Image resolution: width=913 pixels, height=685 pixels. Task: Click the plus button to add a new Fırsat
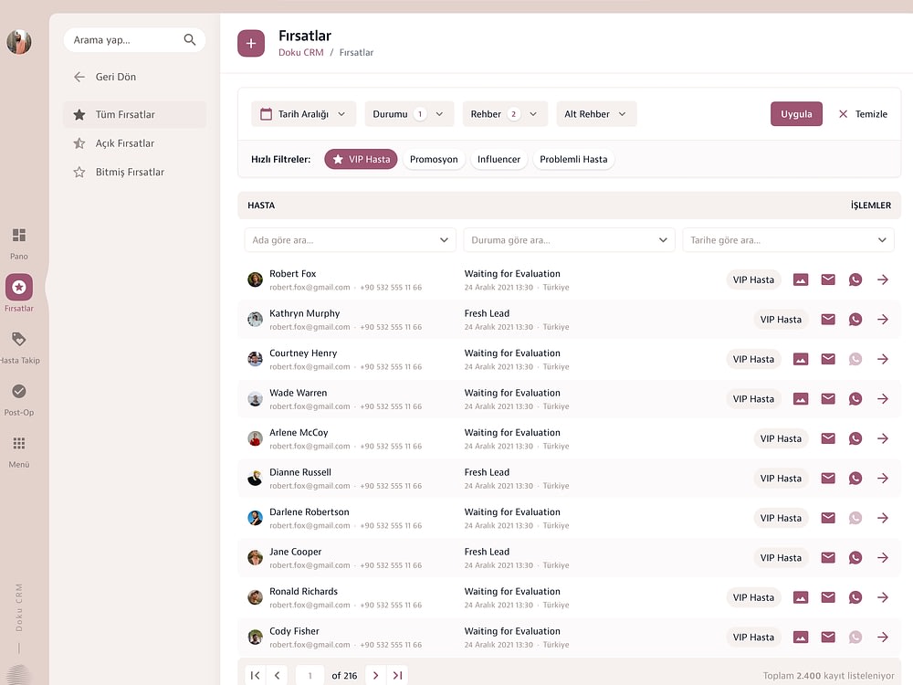pyautogui.click(x=251, y=43)
